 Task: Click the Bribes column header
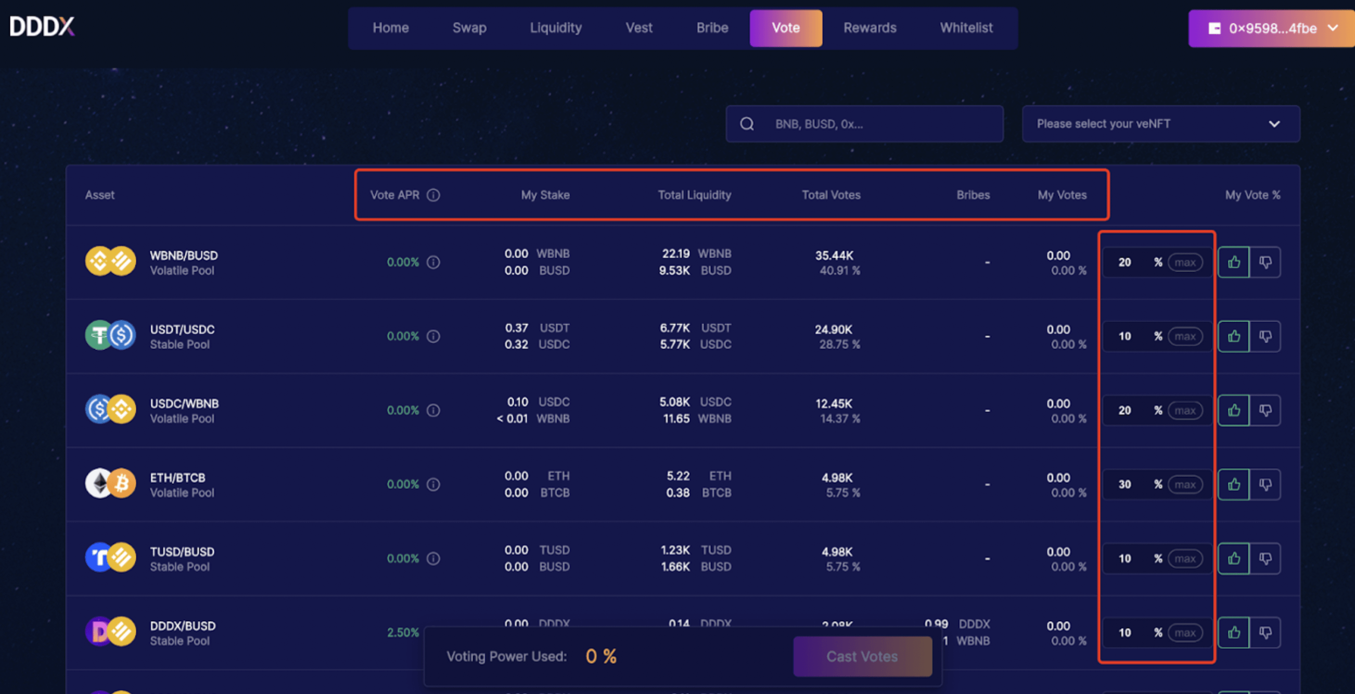click(973, 195)
